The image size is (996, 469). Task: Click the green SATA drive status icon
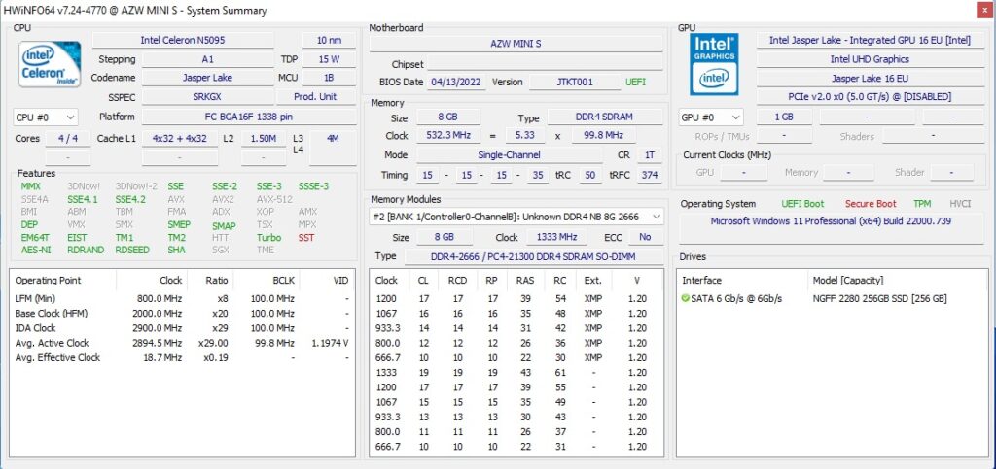[687, 298]
